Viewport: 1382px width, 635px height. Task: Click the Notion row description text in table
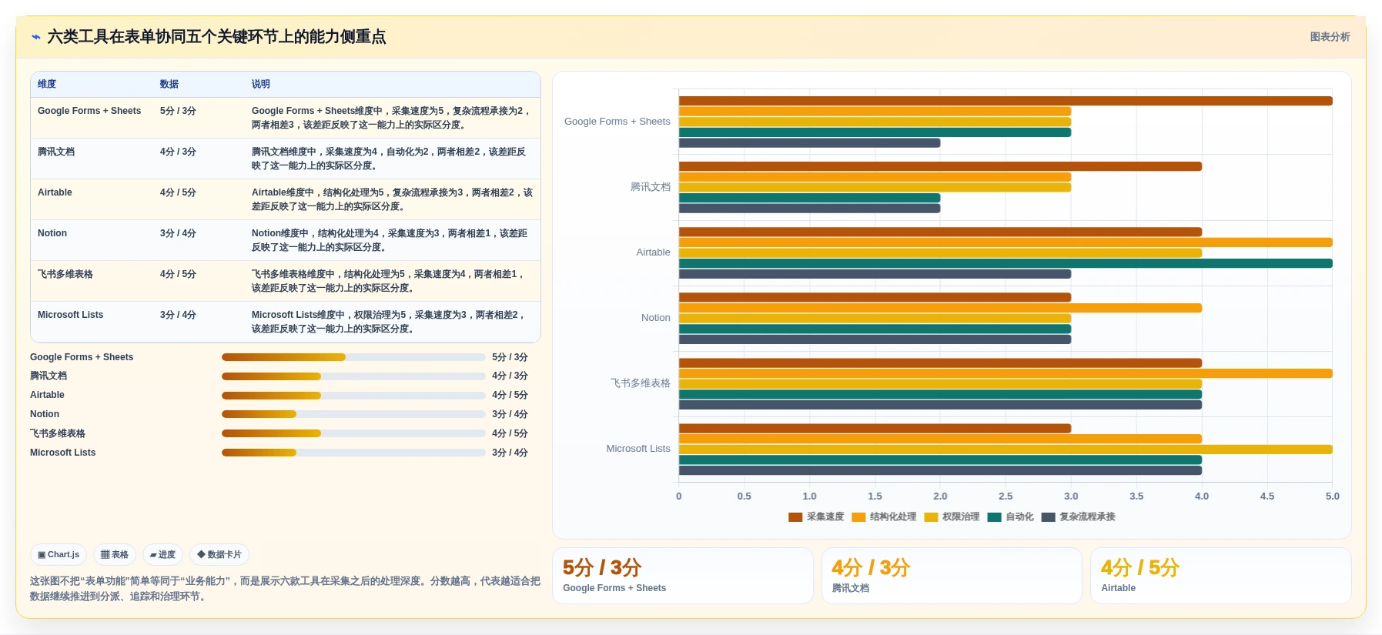(x=390, y=240)
